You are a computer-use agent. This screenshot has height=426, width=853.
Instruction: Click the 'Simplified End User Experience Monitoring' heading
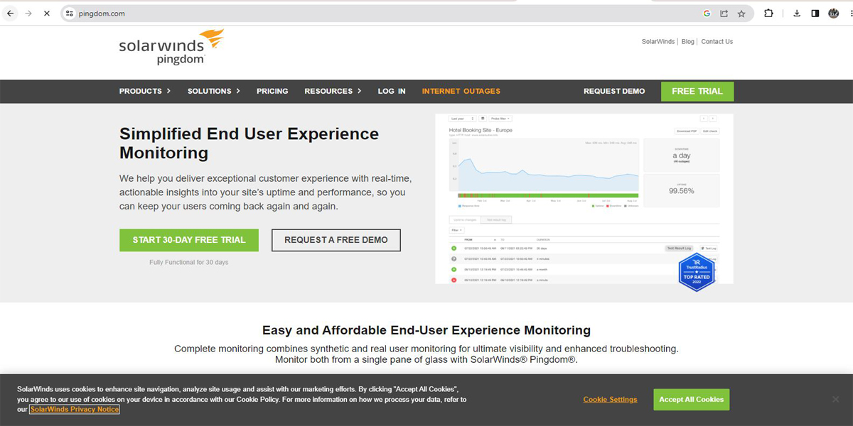250,143
